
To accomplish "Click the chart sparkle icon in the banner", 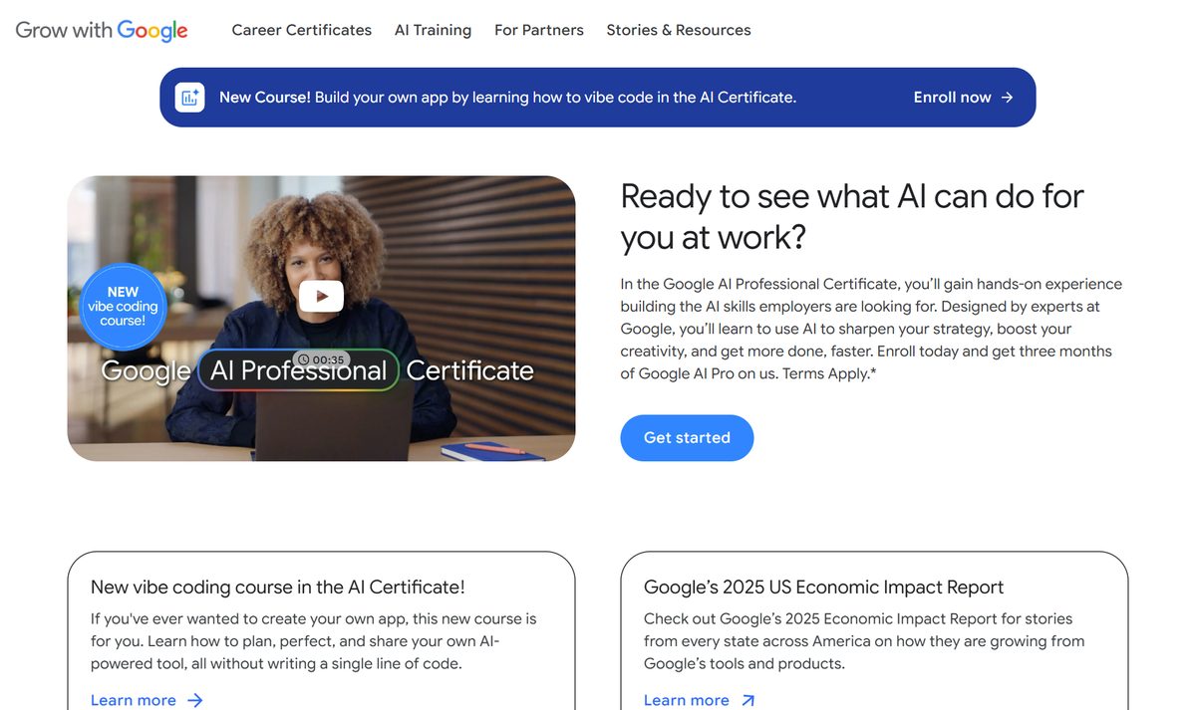I will pyautogui.click(x=189, y=98).
